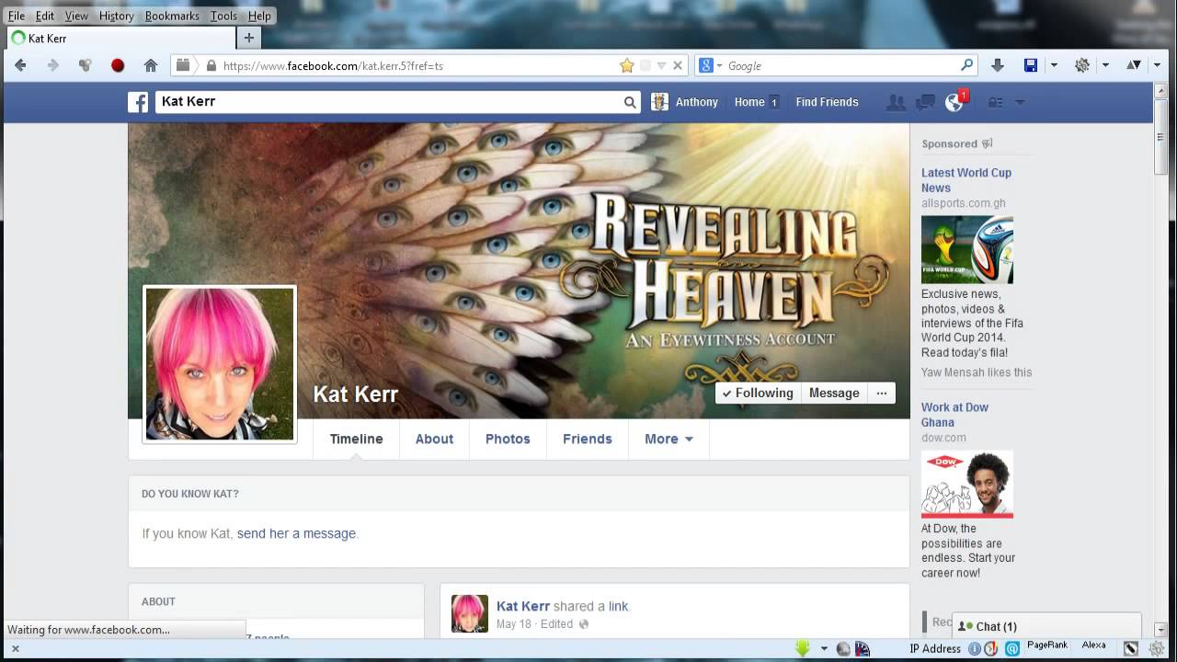The width and height of the screenshot is (1177, 662).
Task: Open the Facebook account menu dropdown arrow
Action: pyautogui.click(x=1019, y=102)
